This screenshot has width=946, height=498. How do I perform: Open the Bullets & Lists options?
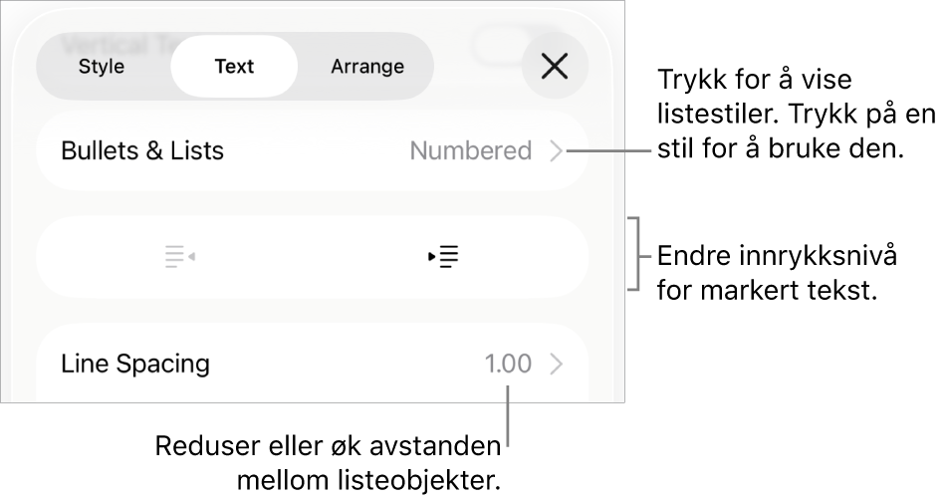point(142,151)
